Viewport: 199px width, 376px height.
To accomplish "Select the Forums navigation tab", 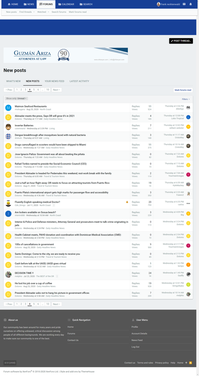I will click(x=46, y=4).
